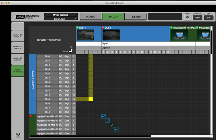This screenshot has width=216, height=140.
Task: Click the Waves logo at sidebar bottom
Action: pyautogui.click(x=18, y=135)
